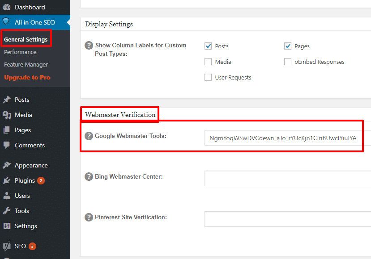Click help icon beside Bing Webmaster Center
The image size is (371, 259).
point(89,176)
